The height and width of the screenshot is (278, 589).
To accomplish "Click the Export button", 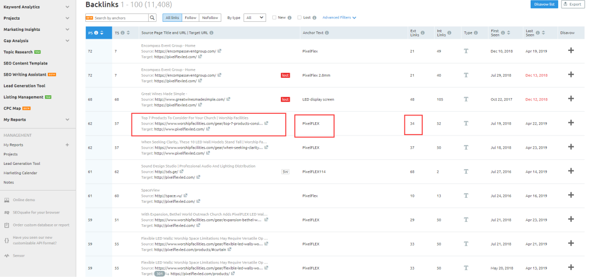I will click(573, 4).
